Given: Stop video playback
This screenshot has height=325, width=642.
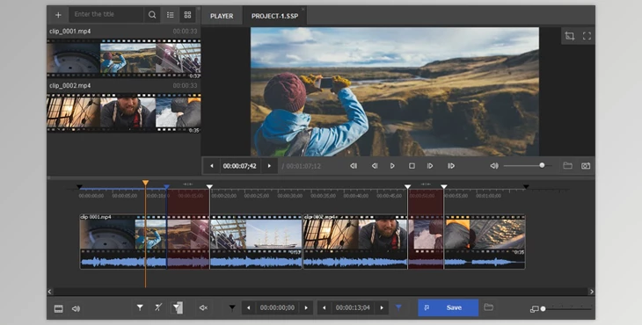Looking at the screenshot, I should click(412, 166).
